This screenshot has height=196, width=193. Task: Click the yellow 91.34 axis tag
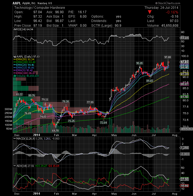[184, 74]
